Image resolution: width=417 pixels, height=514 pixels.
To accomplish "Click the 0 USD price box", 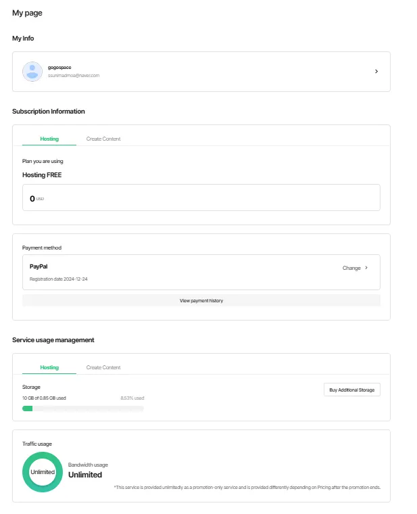I will click(201, 198).
